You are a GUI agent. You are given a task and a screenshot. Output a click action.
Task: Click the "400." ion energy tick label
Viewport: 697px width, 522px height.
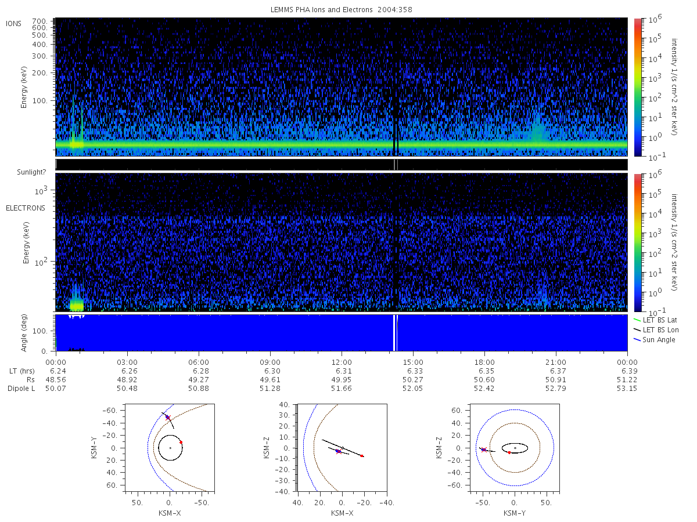[40, 44]
